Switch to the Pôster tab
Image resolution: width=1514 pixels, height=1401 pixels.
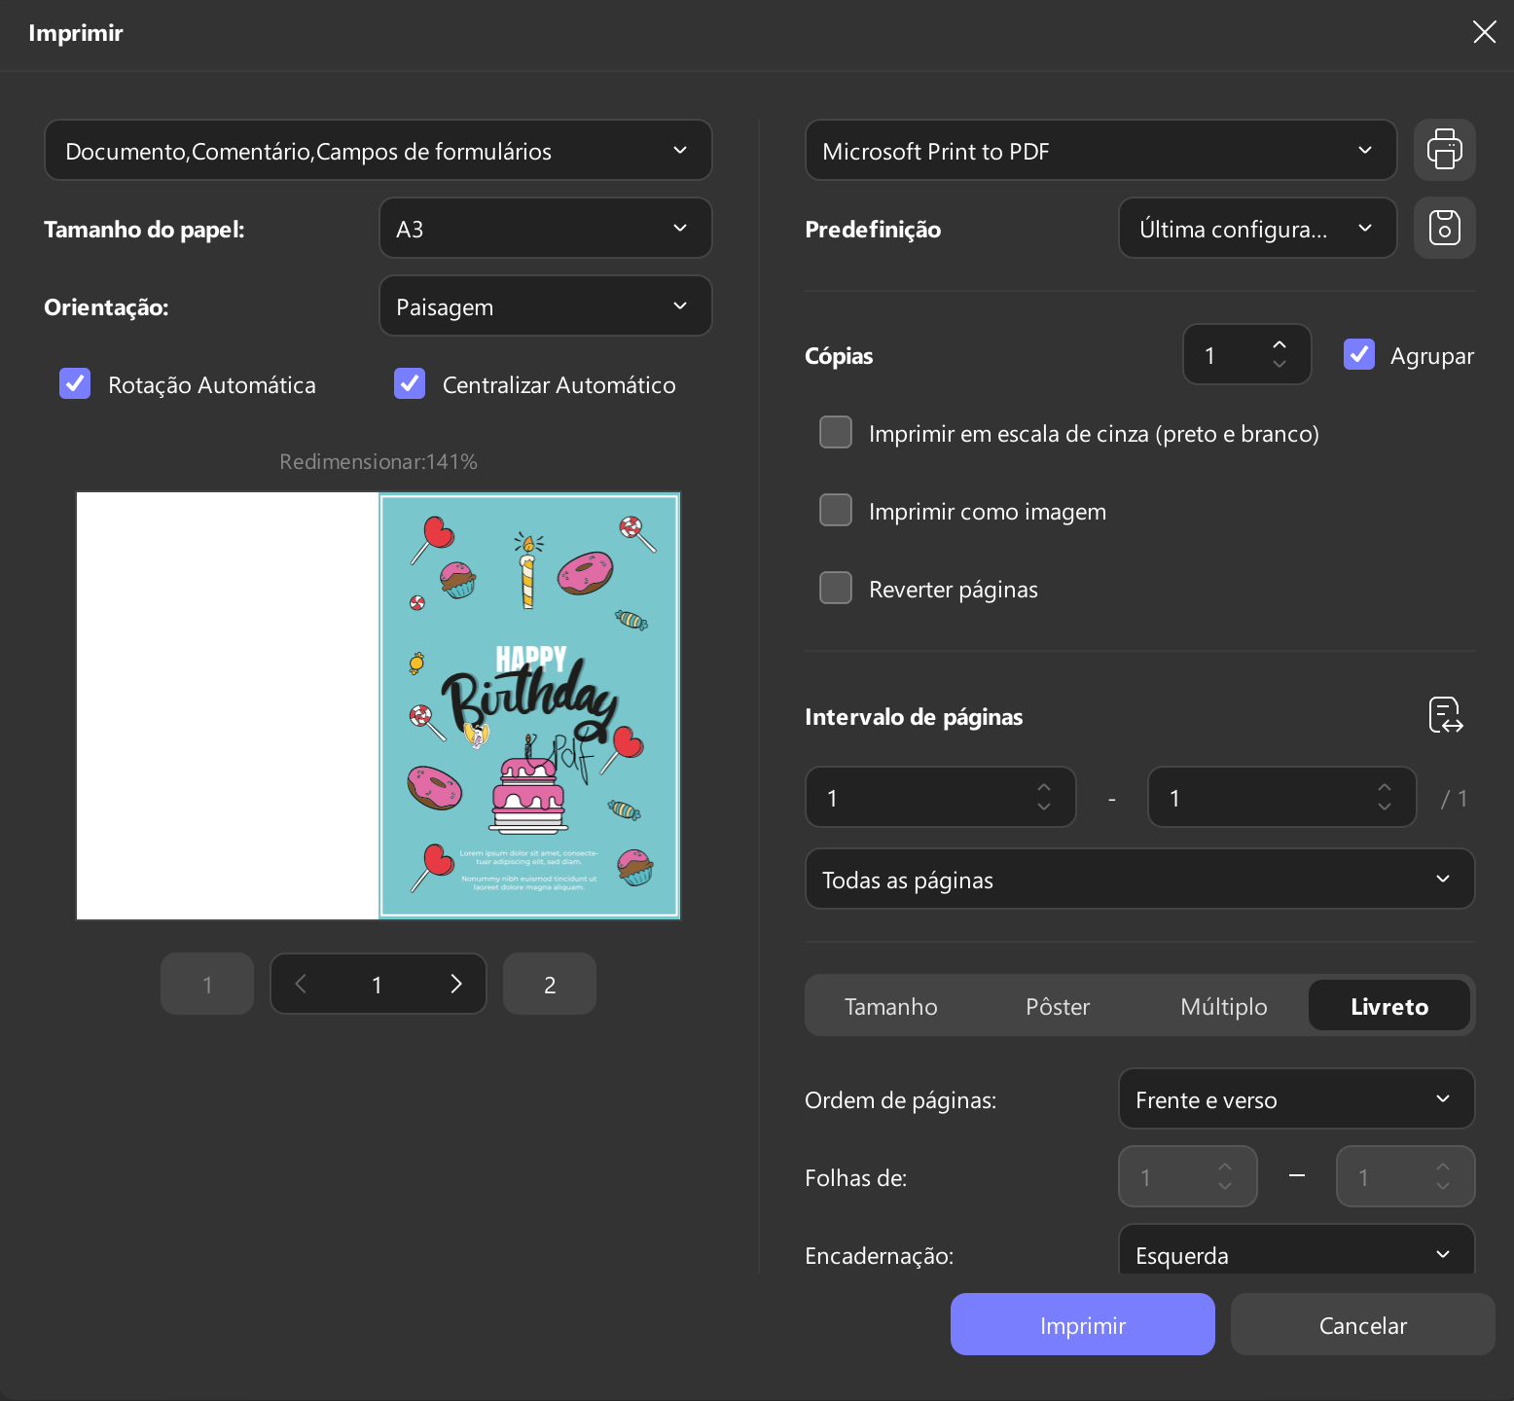tap(1058, 1006)
